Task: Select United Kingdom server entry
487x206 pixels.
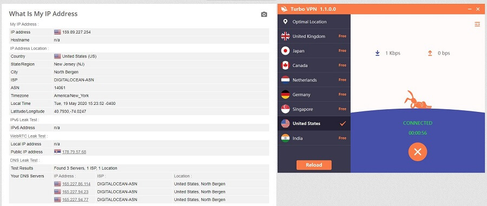Action: 314,36
